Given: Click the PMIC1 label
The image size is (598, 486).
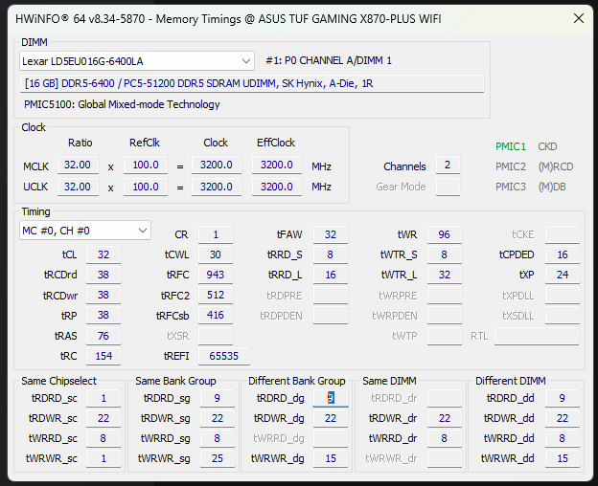Looking at the screenshot, I should click(x=510, y=146).
